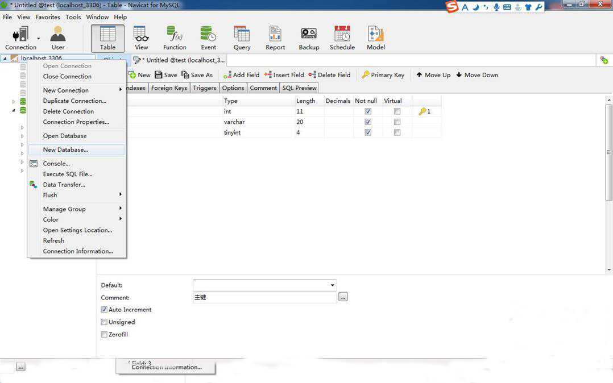The height and width of the screenshot is (383, 613).
Task: Select the Table toolbar icon
Action: click(x=107, y=38)
